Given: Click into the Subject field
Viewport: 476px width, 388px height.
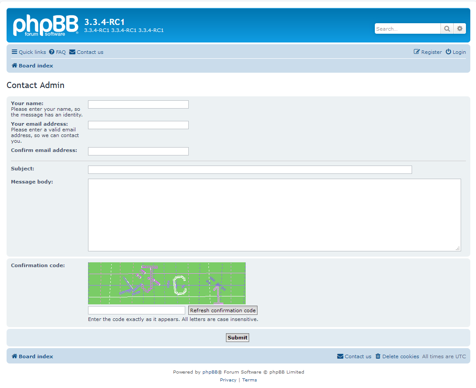Looking at the screenshot, I should point(250,170).
